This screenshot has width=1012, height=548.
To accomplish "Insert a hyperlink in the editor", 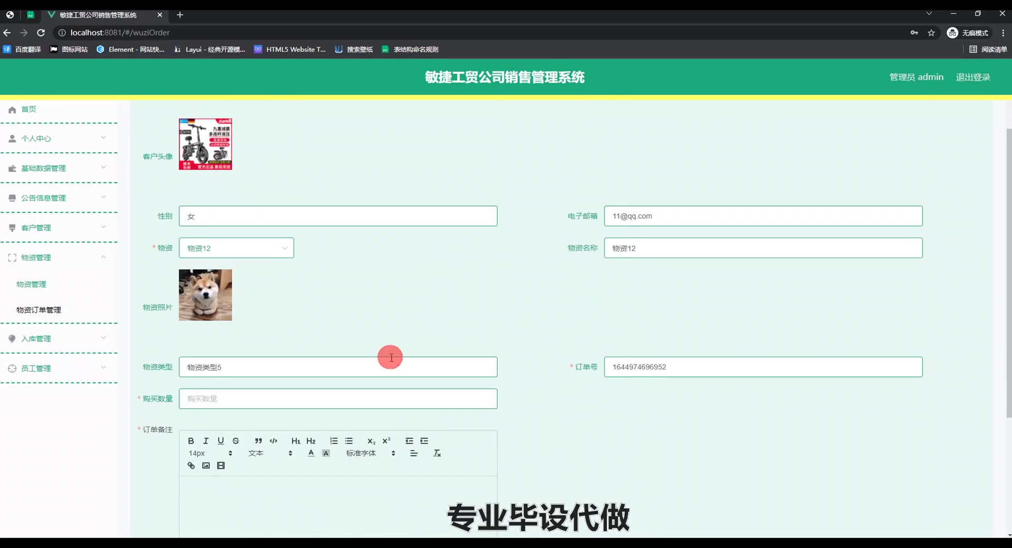I will click(x=191, y=466).
